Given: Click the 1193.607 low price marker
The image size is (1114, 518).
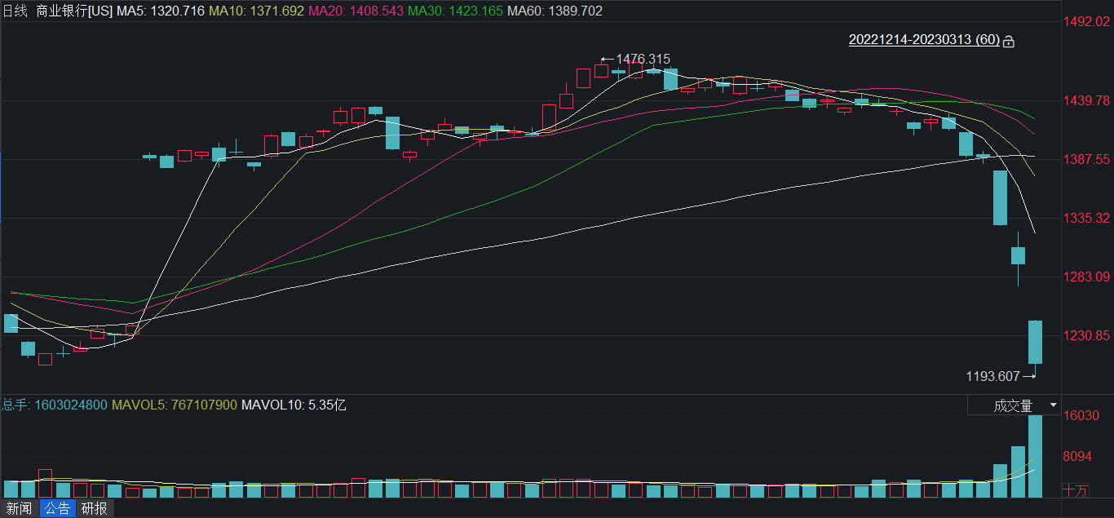Looking at the screenshot, I should click(x=992, y=376).
